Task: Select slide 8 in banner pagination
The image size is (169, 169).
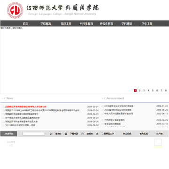Action: [166, 91]
